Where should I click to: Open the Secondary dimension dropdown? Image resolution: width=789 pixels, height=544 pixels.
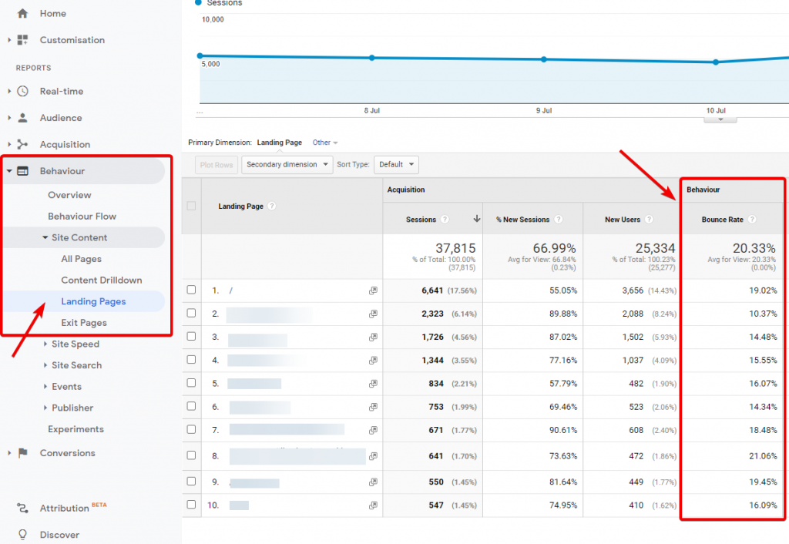tap(287, 164)
